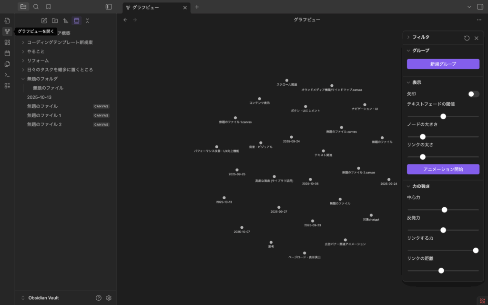The width and height of the screenshot is (488, 305).
Task: Collapse all folders in file explorer
Action: click(x=87, y=20)
